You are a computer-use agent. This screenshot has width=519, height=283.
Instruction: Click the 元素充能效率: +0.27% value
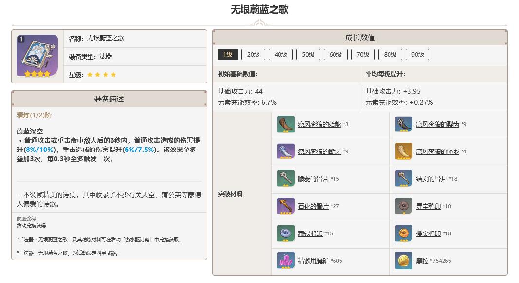click(399, 102)
